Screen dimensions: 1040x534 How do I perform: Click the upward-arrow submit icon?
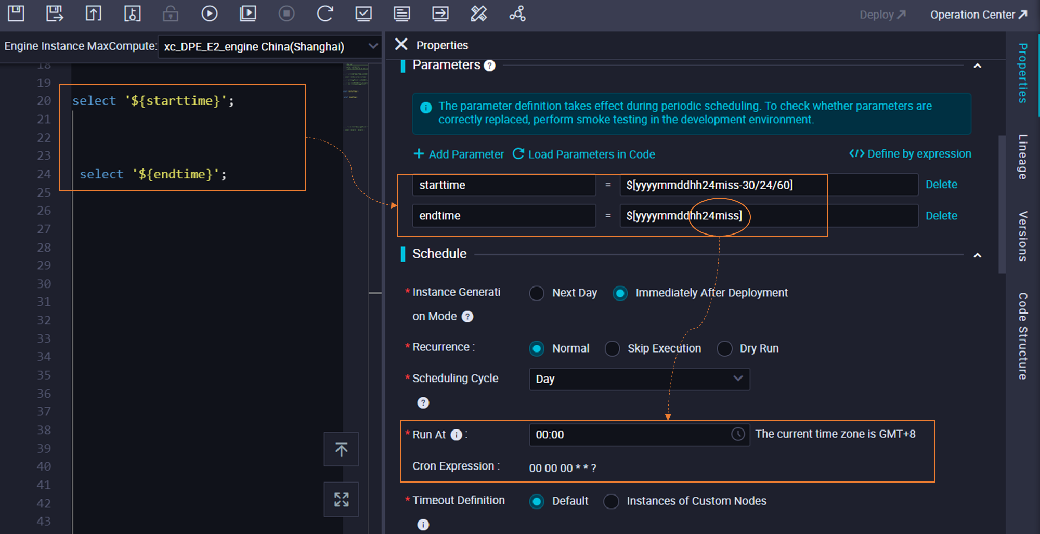point(94,14)
